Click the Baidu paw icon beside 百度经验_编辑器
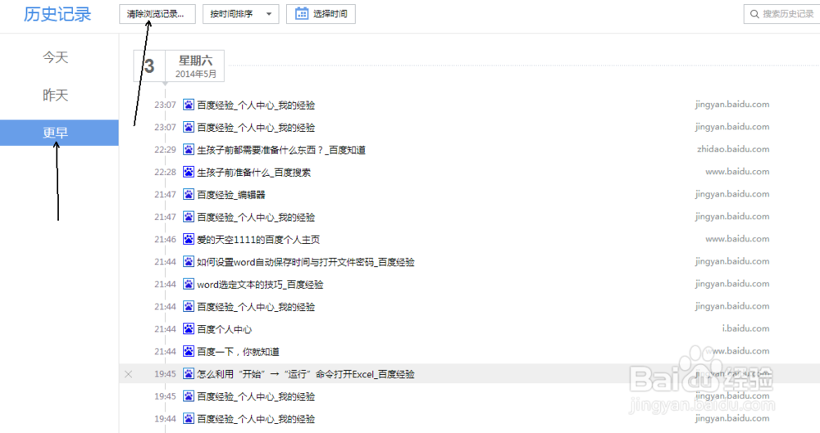Viewport: 820px width, 433px height. click(x=189, y=194)
